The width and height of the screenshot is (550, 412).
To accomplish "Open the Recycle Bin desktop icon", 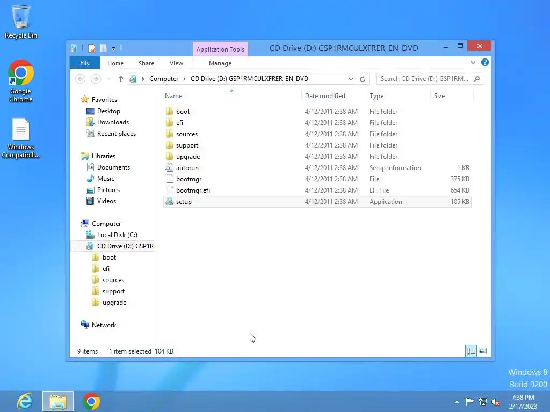I will tap(21, 21).
